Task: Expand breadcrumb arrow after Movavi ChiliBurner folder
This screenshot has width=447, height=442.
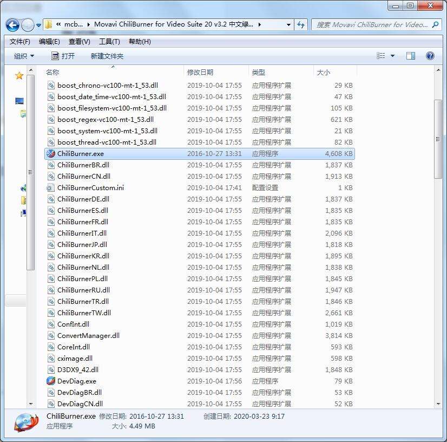Action: click(x=259, y=24)
